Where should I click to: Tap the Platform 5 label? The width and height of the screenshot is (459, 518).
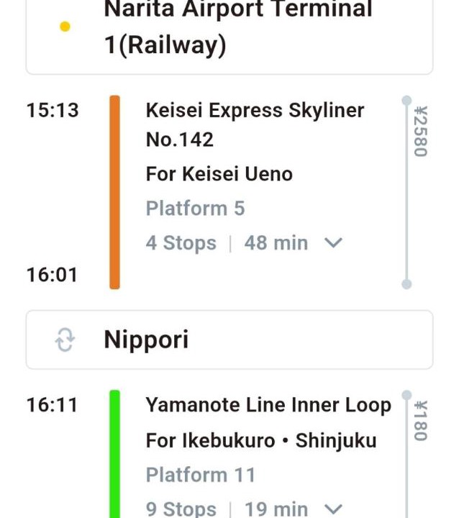tap(195, 209)
